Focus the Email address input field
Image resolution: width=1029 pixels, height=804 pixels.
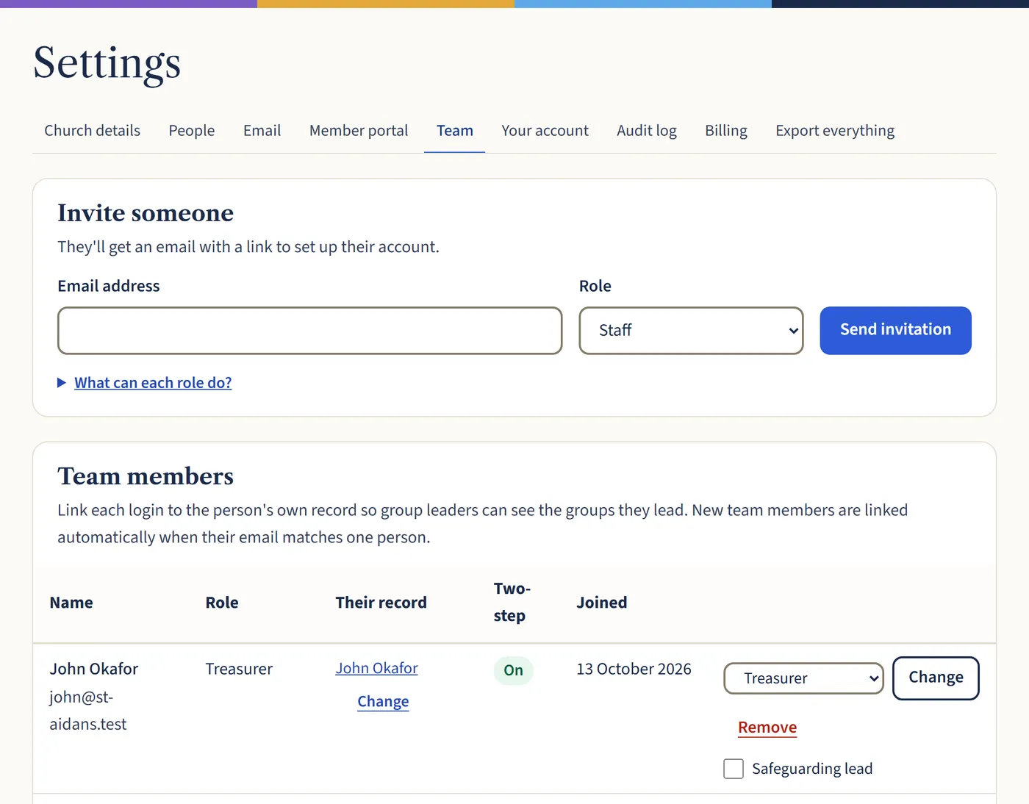[x=310, y=331]
